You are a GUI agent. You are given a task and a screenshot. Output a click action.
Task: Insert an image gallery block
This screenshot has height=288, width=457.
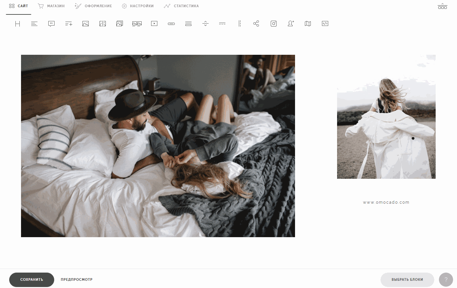point(120,24)
